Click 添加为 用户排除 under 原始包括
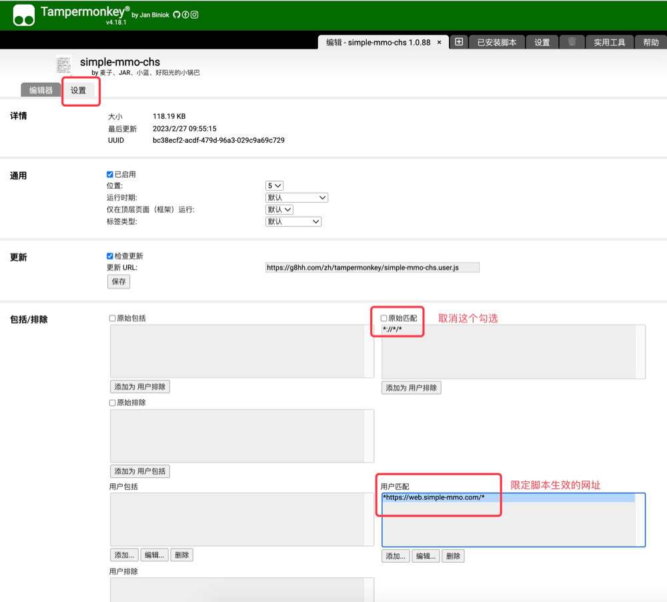 (x=140, y=386)
